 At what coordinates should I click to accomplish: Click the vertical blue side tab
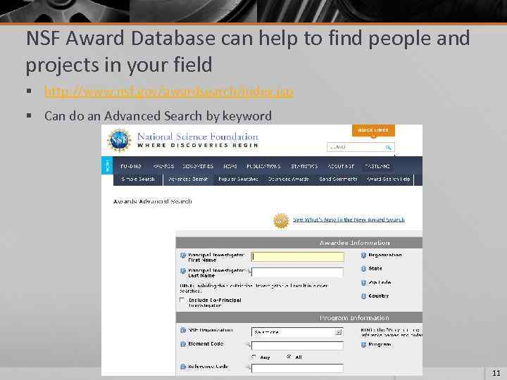point(107,165)
